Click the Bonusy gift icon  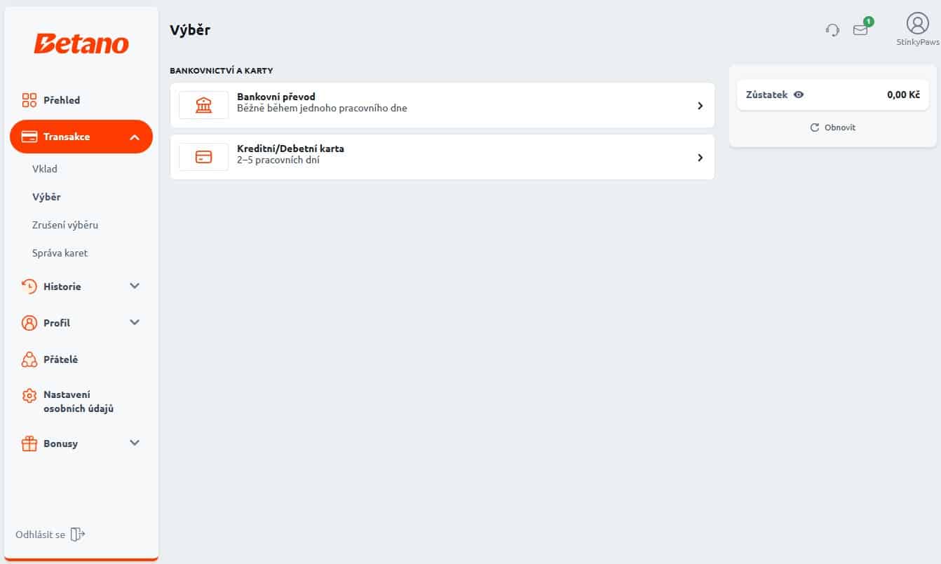tap(29, 443)
